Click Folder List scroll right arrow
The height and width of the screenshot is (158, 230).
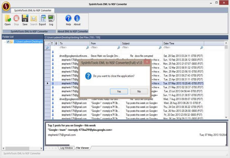coord(41,148)
